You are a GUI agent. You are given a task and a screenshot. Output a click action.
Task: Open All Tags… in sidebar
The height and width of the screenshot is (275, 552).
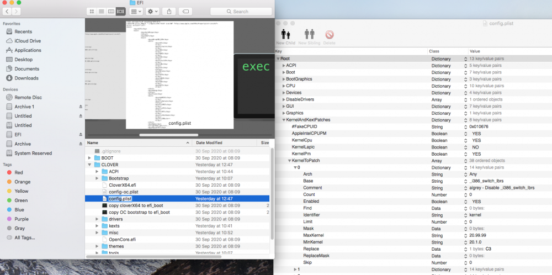click(x=25, y=237)
